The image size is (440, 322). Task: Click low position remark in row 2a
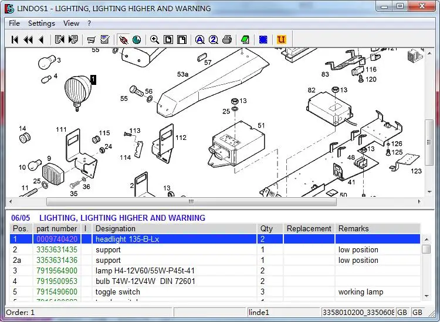pos(358,260)
